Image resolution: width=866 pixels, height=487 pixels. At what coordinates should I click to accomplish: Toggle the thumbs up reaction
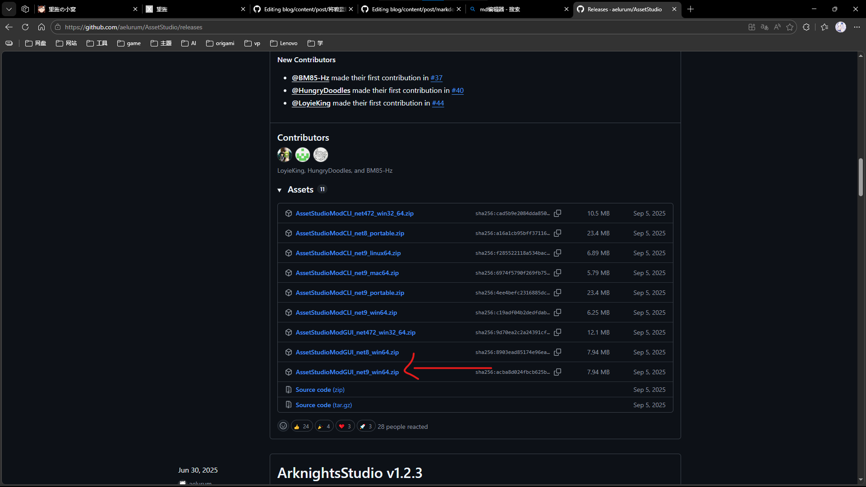(301, 426)
